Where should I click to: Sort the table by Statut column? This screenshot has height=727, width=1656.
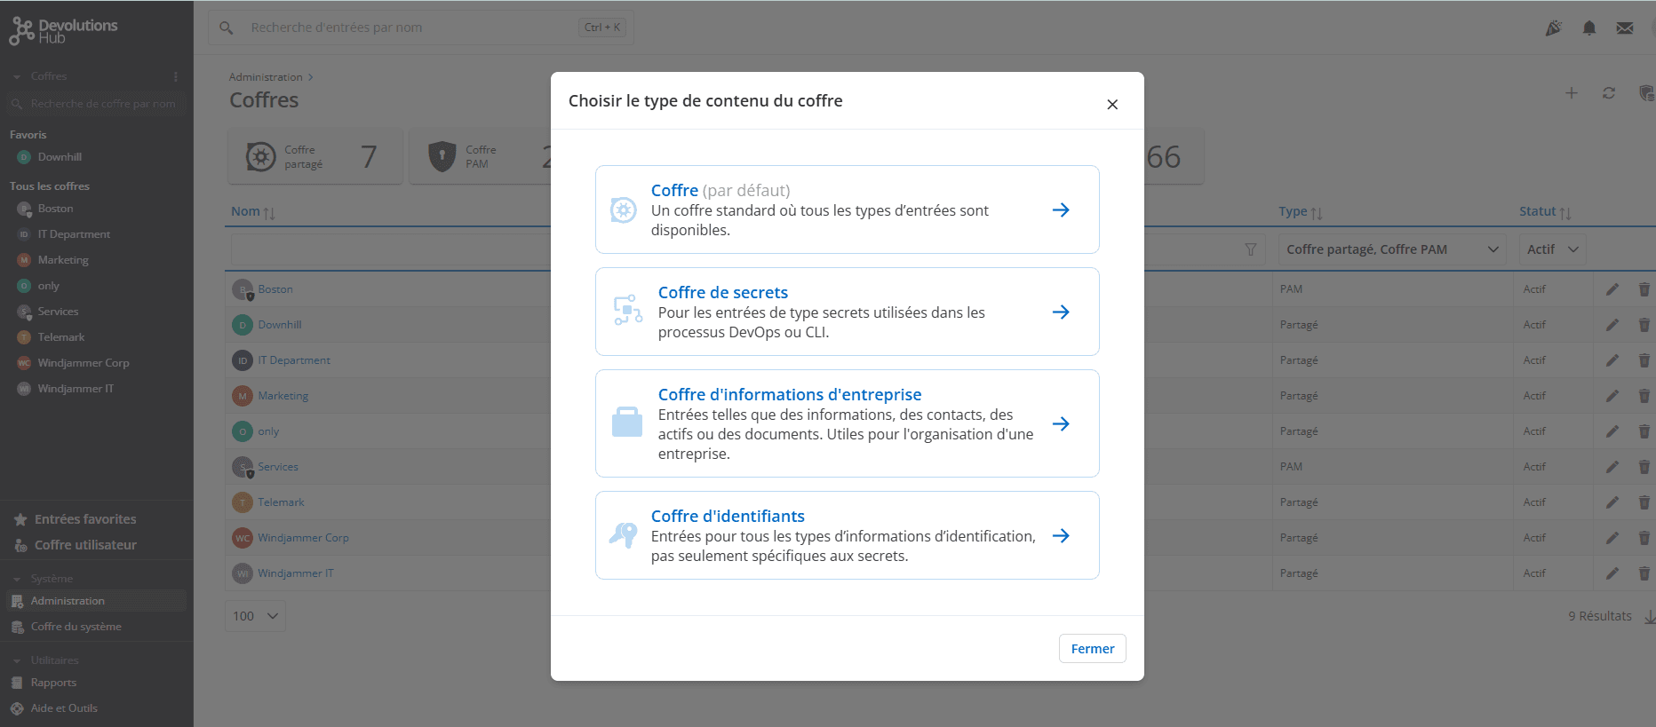click(1545, 211)
